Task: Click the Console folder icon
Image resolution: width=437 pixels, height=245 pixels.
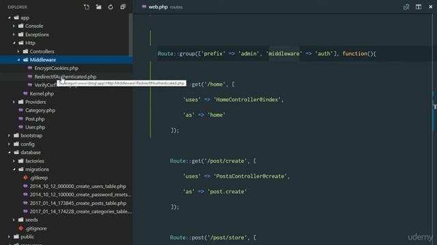Action: (21, 26)
